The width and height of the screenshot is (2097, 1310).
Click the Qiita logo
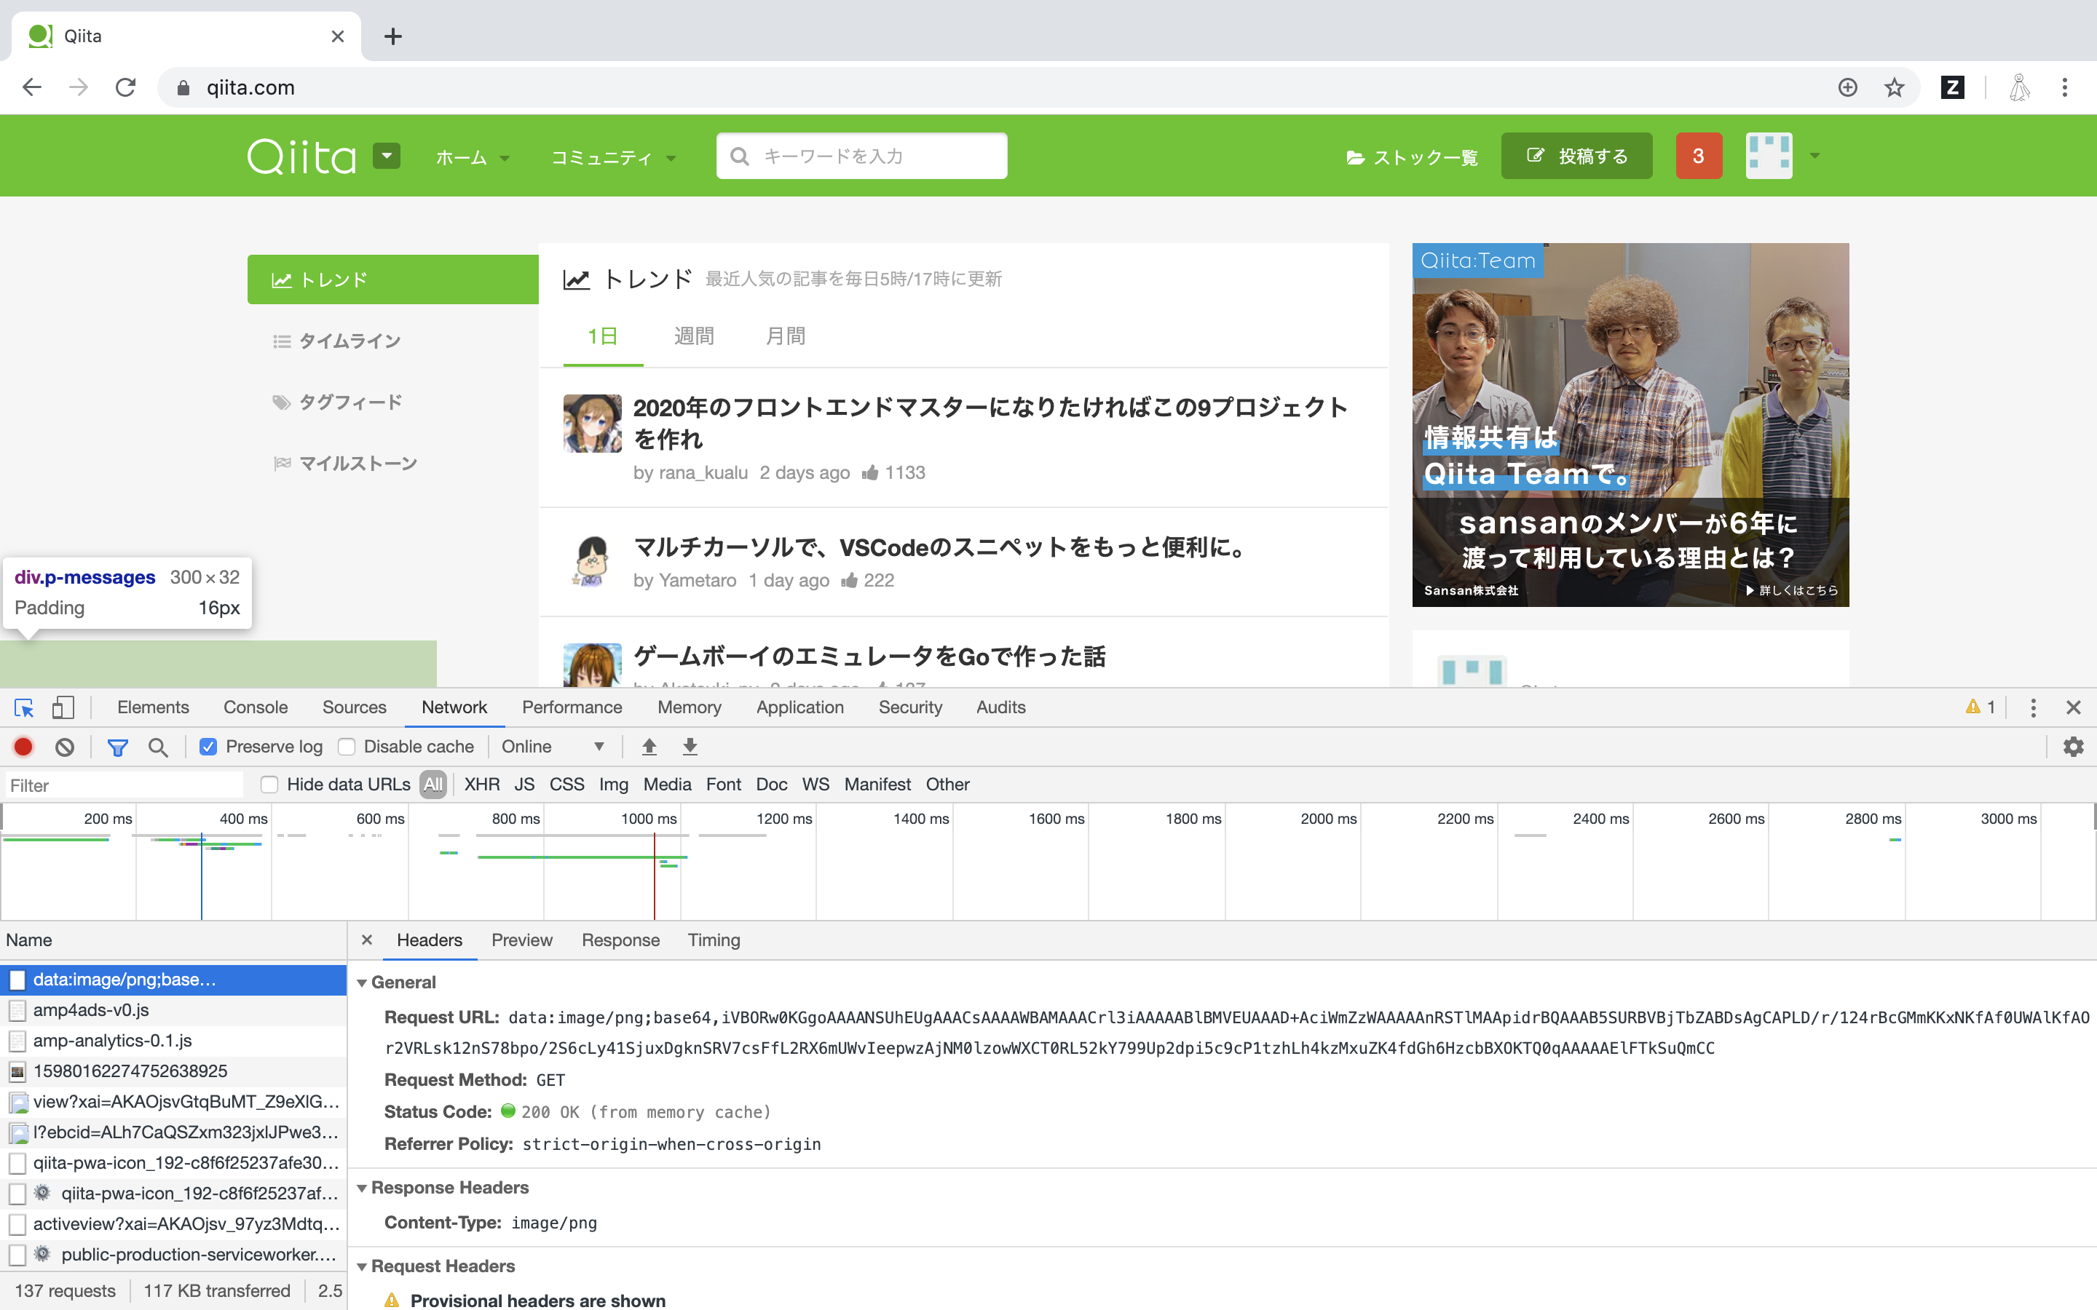point(301,156)
